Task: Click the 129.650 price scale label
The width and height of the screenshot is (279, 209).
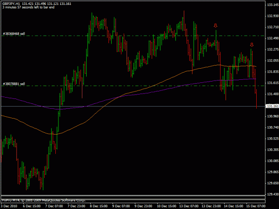Action: tap(273, 183)
